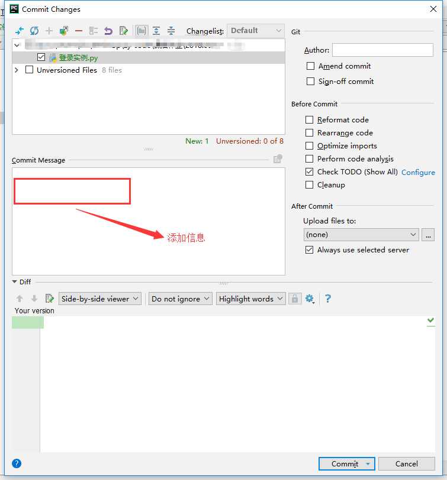Click the Diff help question mark
447x480 pixels.
tap(328, 299)
